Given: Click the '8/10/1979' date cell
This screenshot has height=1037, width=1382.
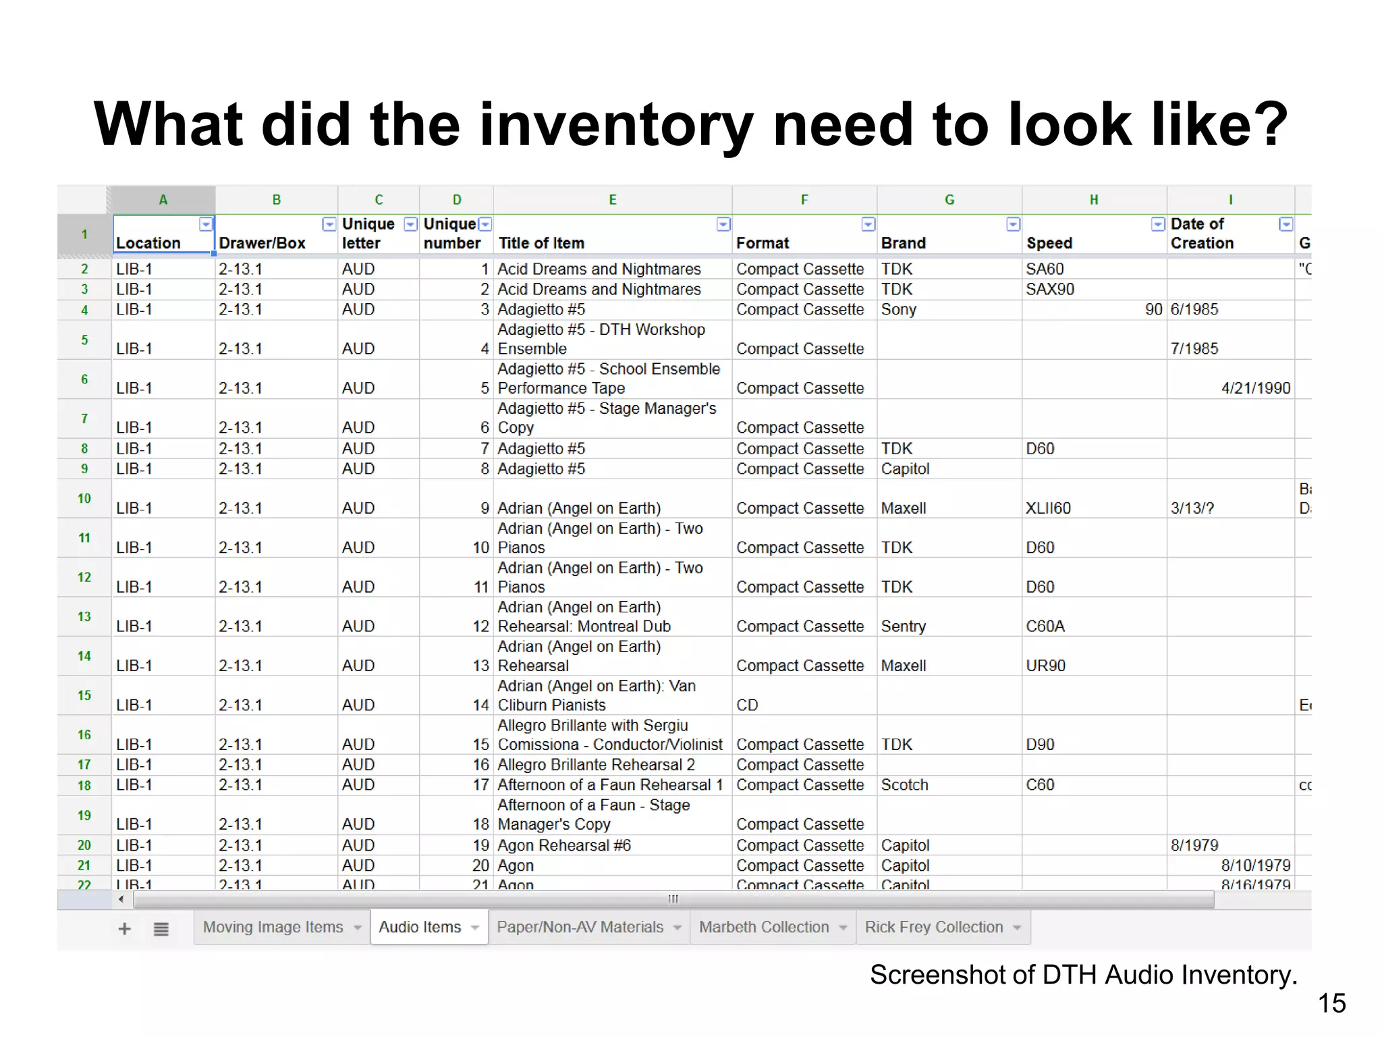Looking at the screenshot, I should coord(1231,866).
